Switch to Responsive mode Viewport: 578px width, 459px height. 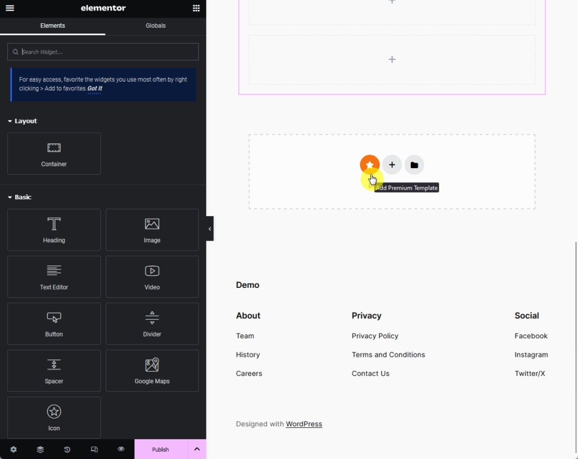coord(94,449)
